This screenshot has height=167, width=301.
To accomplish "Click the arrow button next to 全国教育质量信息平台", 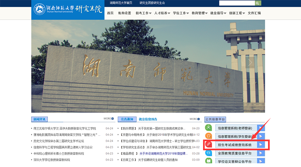I will point(261,153).
